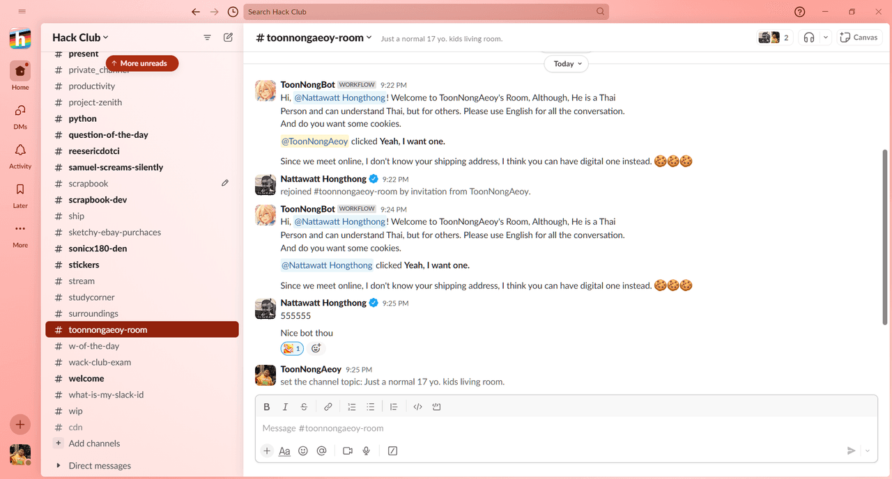This screenshot has width=892, height=479.
Task: Insert a code block in the formatting toolbar
Action: pos(437,407)
